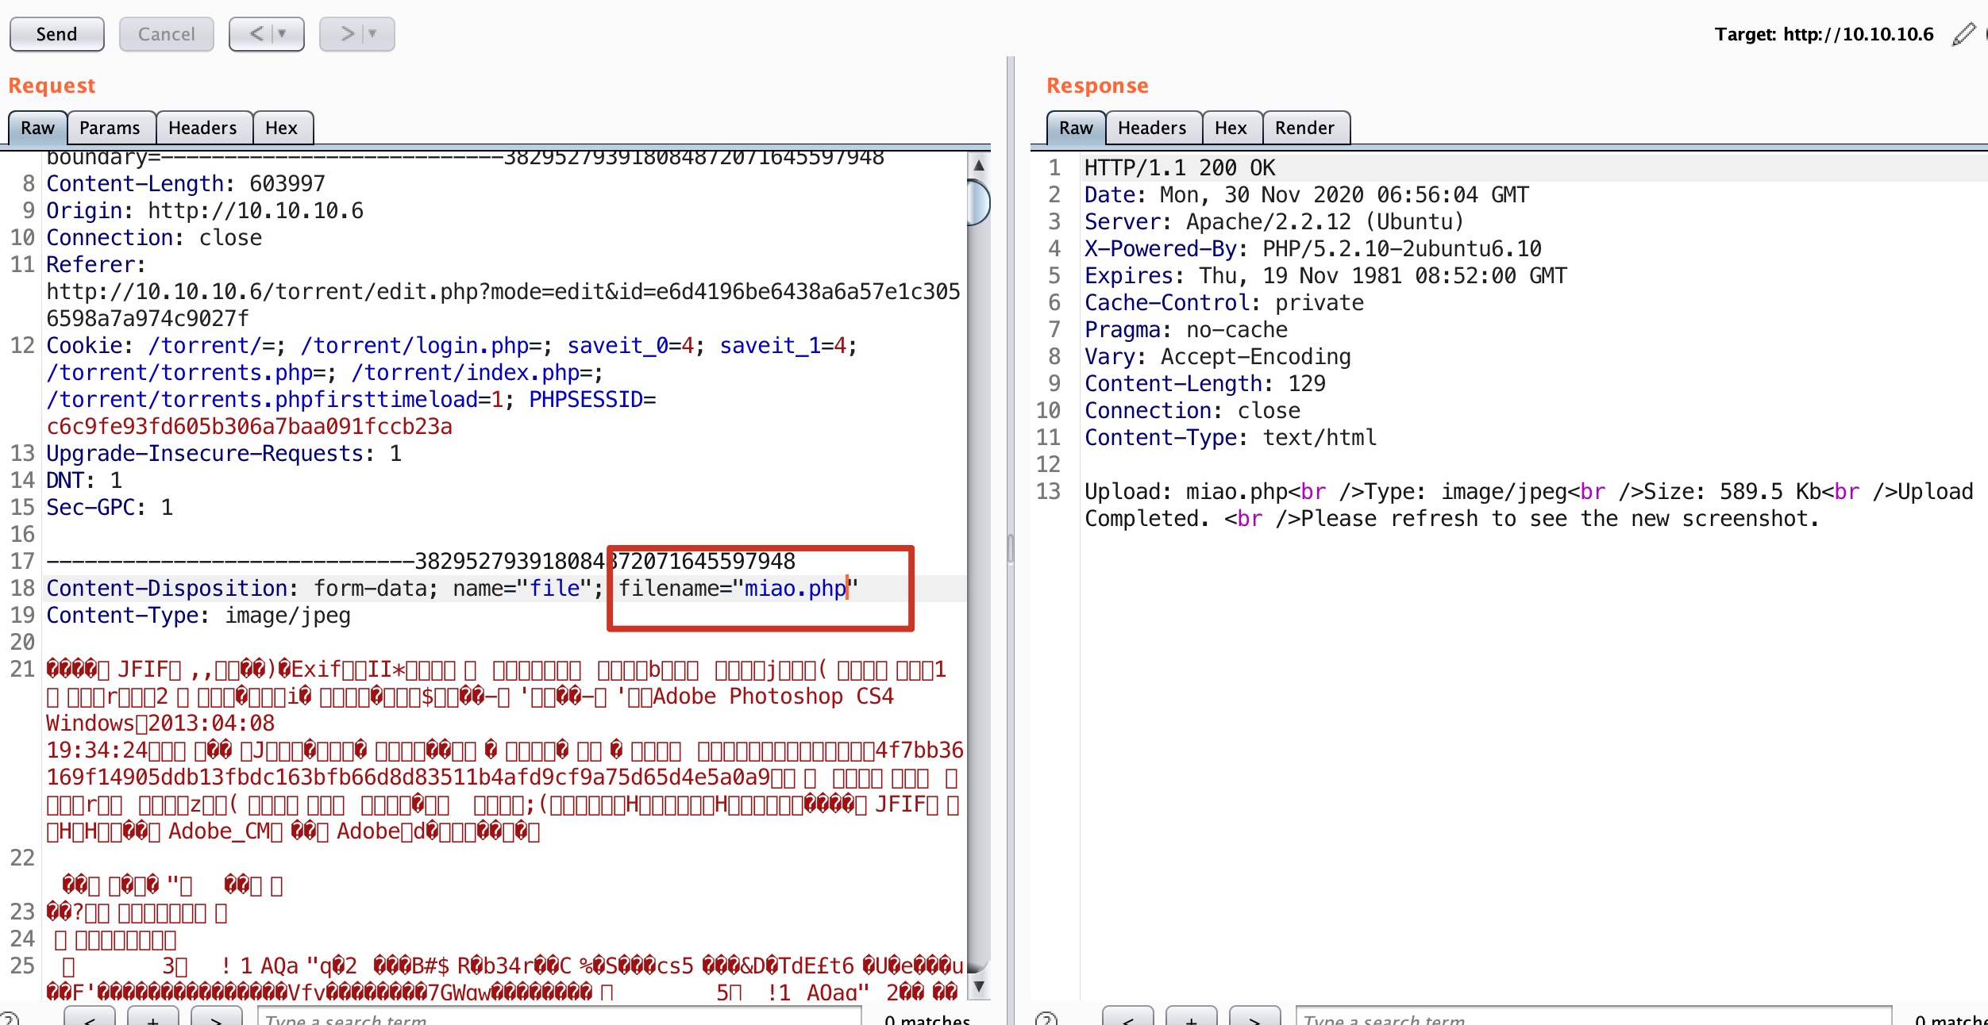Image resolution: width=1988 pixels, height=1025 pixels.
Task: Open the response Render tab
Action: pyautogui.click(x=1304, y=128)
